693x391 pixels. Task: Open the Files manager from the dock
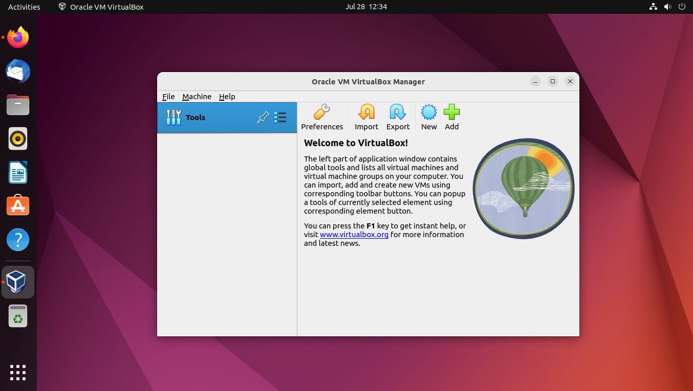tap(18, 105)
